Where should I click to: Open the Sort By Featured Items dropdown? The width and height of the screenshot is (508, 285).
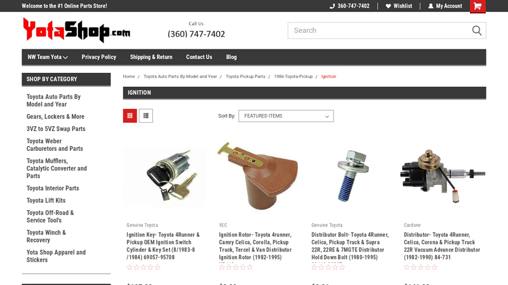(x=286, y=116)
